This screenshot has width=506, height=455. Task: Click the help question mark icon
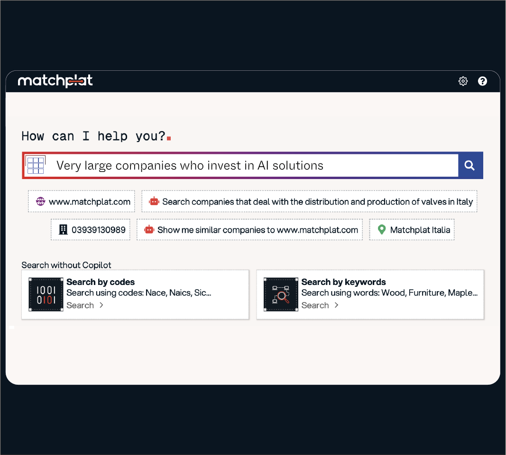(x=482, y=81)
